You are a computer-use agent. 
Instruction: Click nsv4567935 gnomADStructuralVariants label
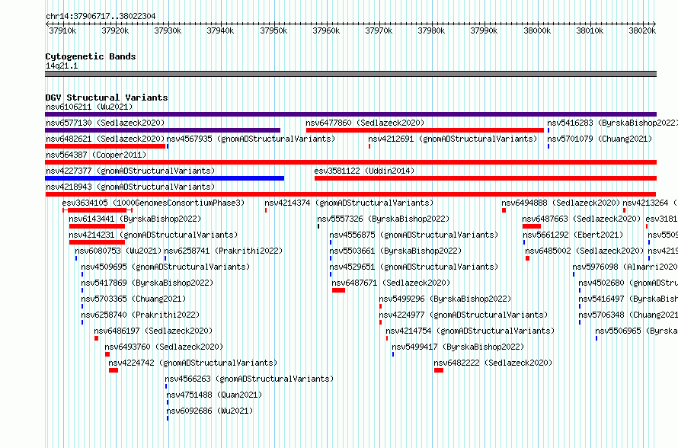coord(251,139)
